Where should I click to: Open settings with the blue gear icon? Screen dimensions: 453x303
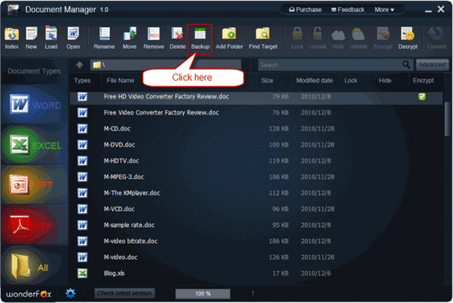[70, 293]
